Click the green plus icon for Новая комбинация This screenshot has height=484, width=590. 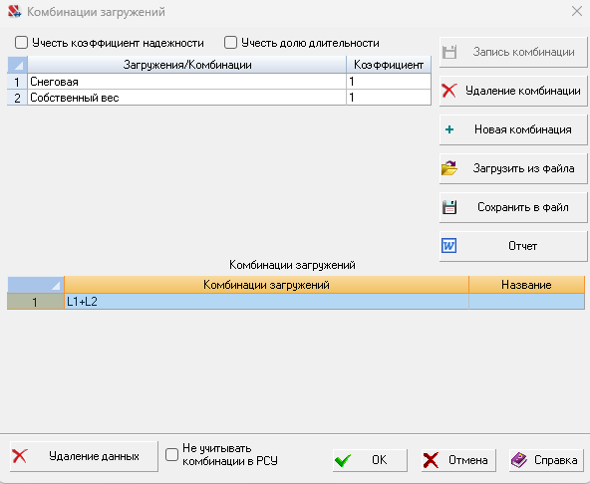coord(449,129)
